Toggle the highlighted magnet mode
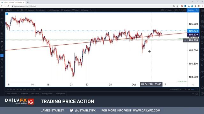This screenshot has width=204, height=114. coord(2,56)
